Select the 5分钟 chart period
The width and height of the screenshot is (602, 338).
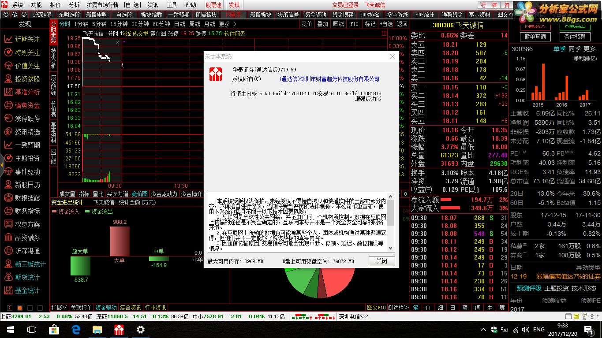(x=99, y=24)
